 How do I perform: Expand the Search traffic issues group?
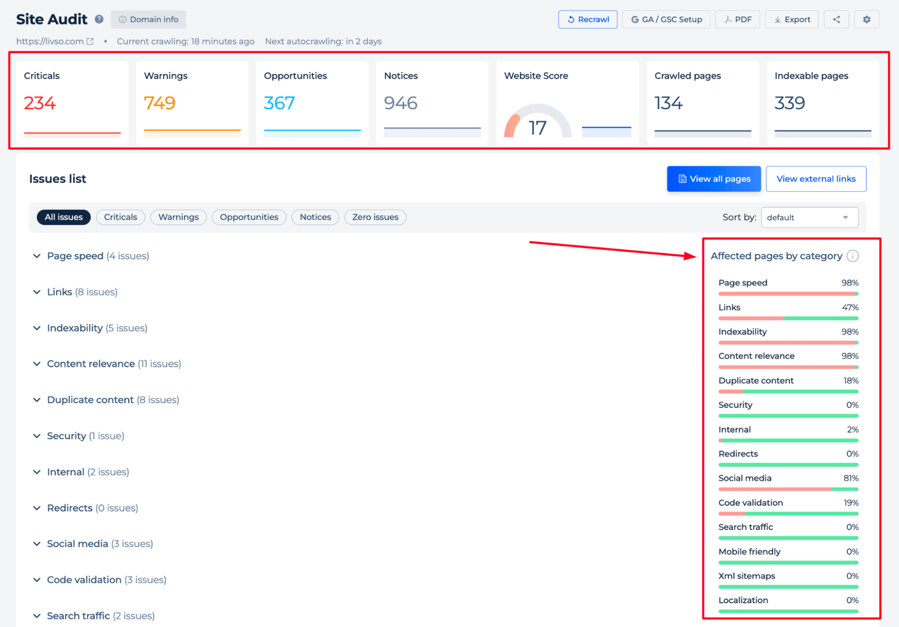pyautogui.click(x=94, y=616)
